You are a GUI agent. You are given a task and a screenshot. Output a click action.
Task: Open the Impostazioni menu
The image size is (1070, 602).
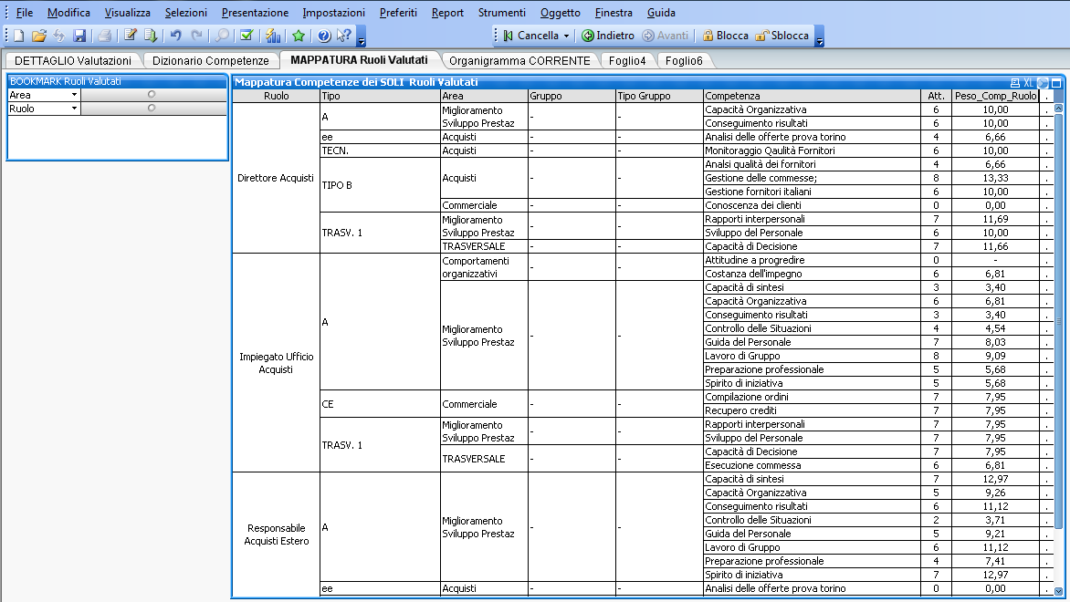(334, 12)
